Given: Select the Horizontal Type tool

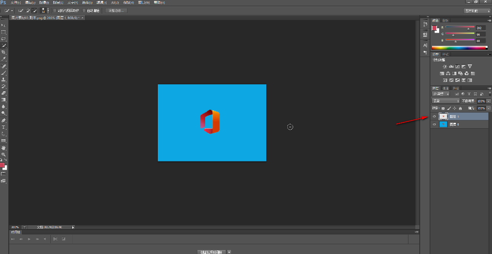Looking at the screenshot, I should (3, 127).
